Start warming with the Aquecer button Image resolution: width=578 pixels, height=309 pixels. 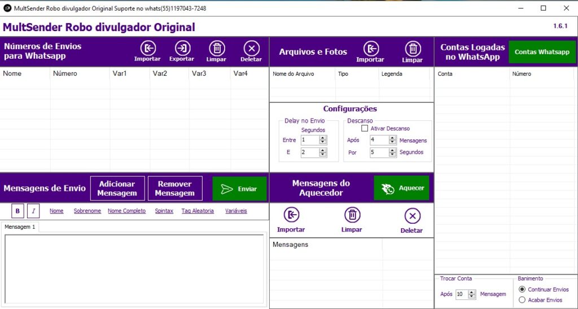tap(401, 188)
